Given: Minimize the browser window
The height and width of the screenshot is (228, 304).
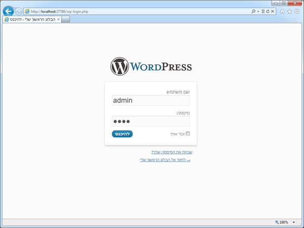Looking at the screenshot, I should pyautogui.click(x=276, y=4).
